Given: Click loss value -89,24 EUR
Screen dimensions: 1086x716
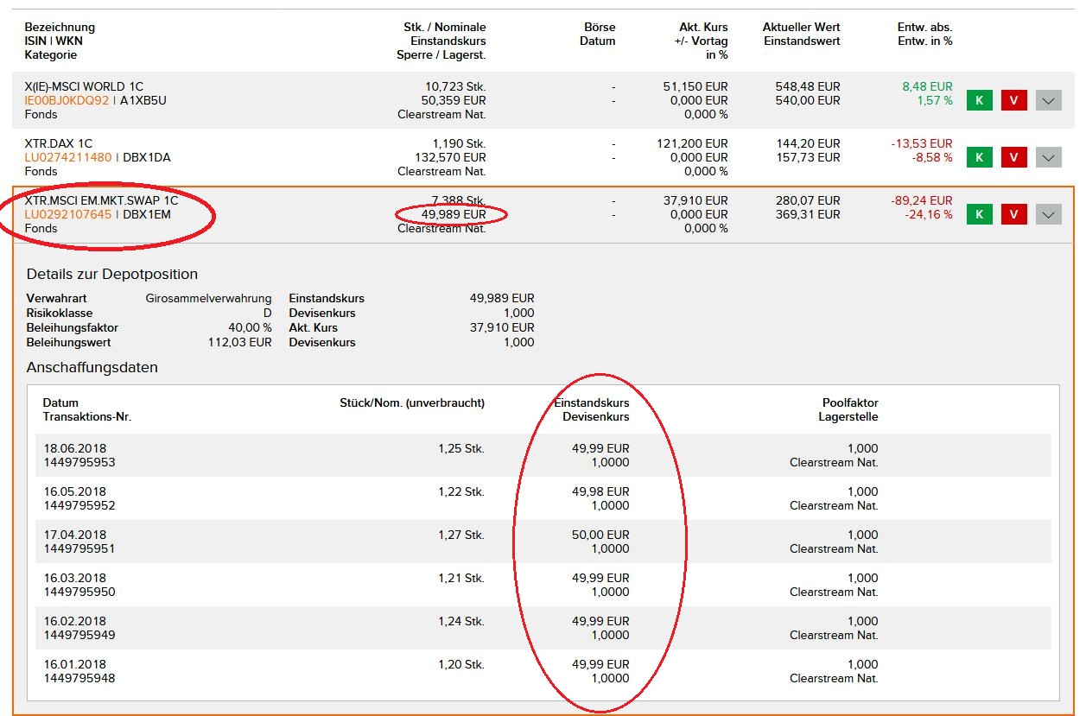Looking at the screenshot, I should pos(921,200).
